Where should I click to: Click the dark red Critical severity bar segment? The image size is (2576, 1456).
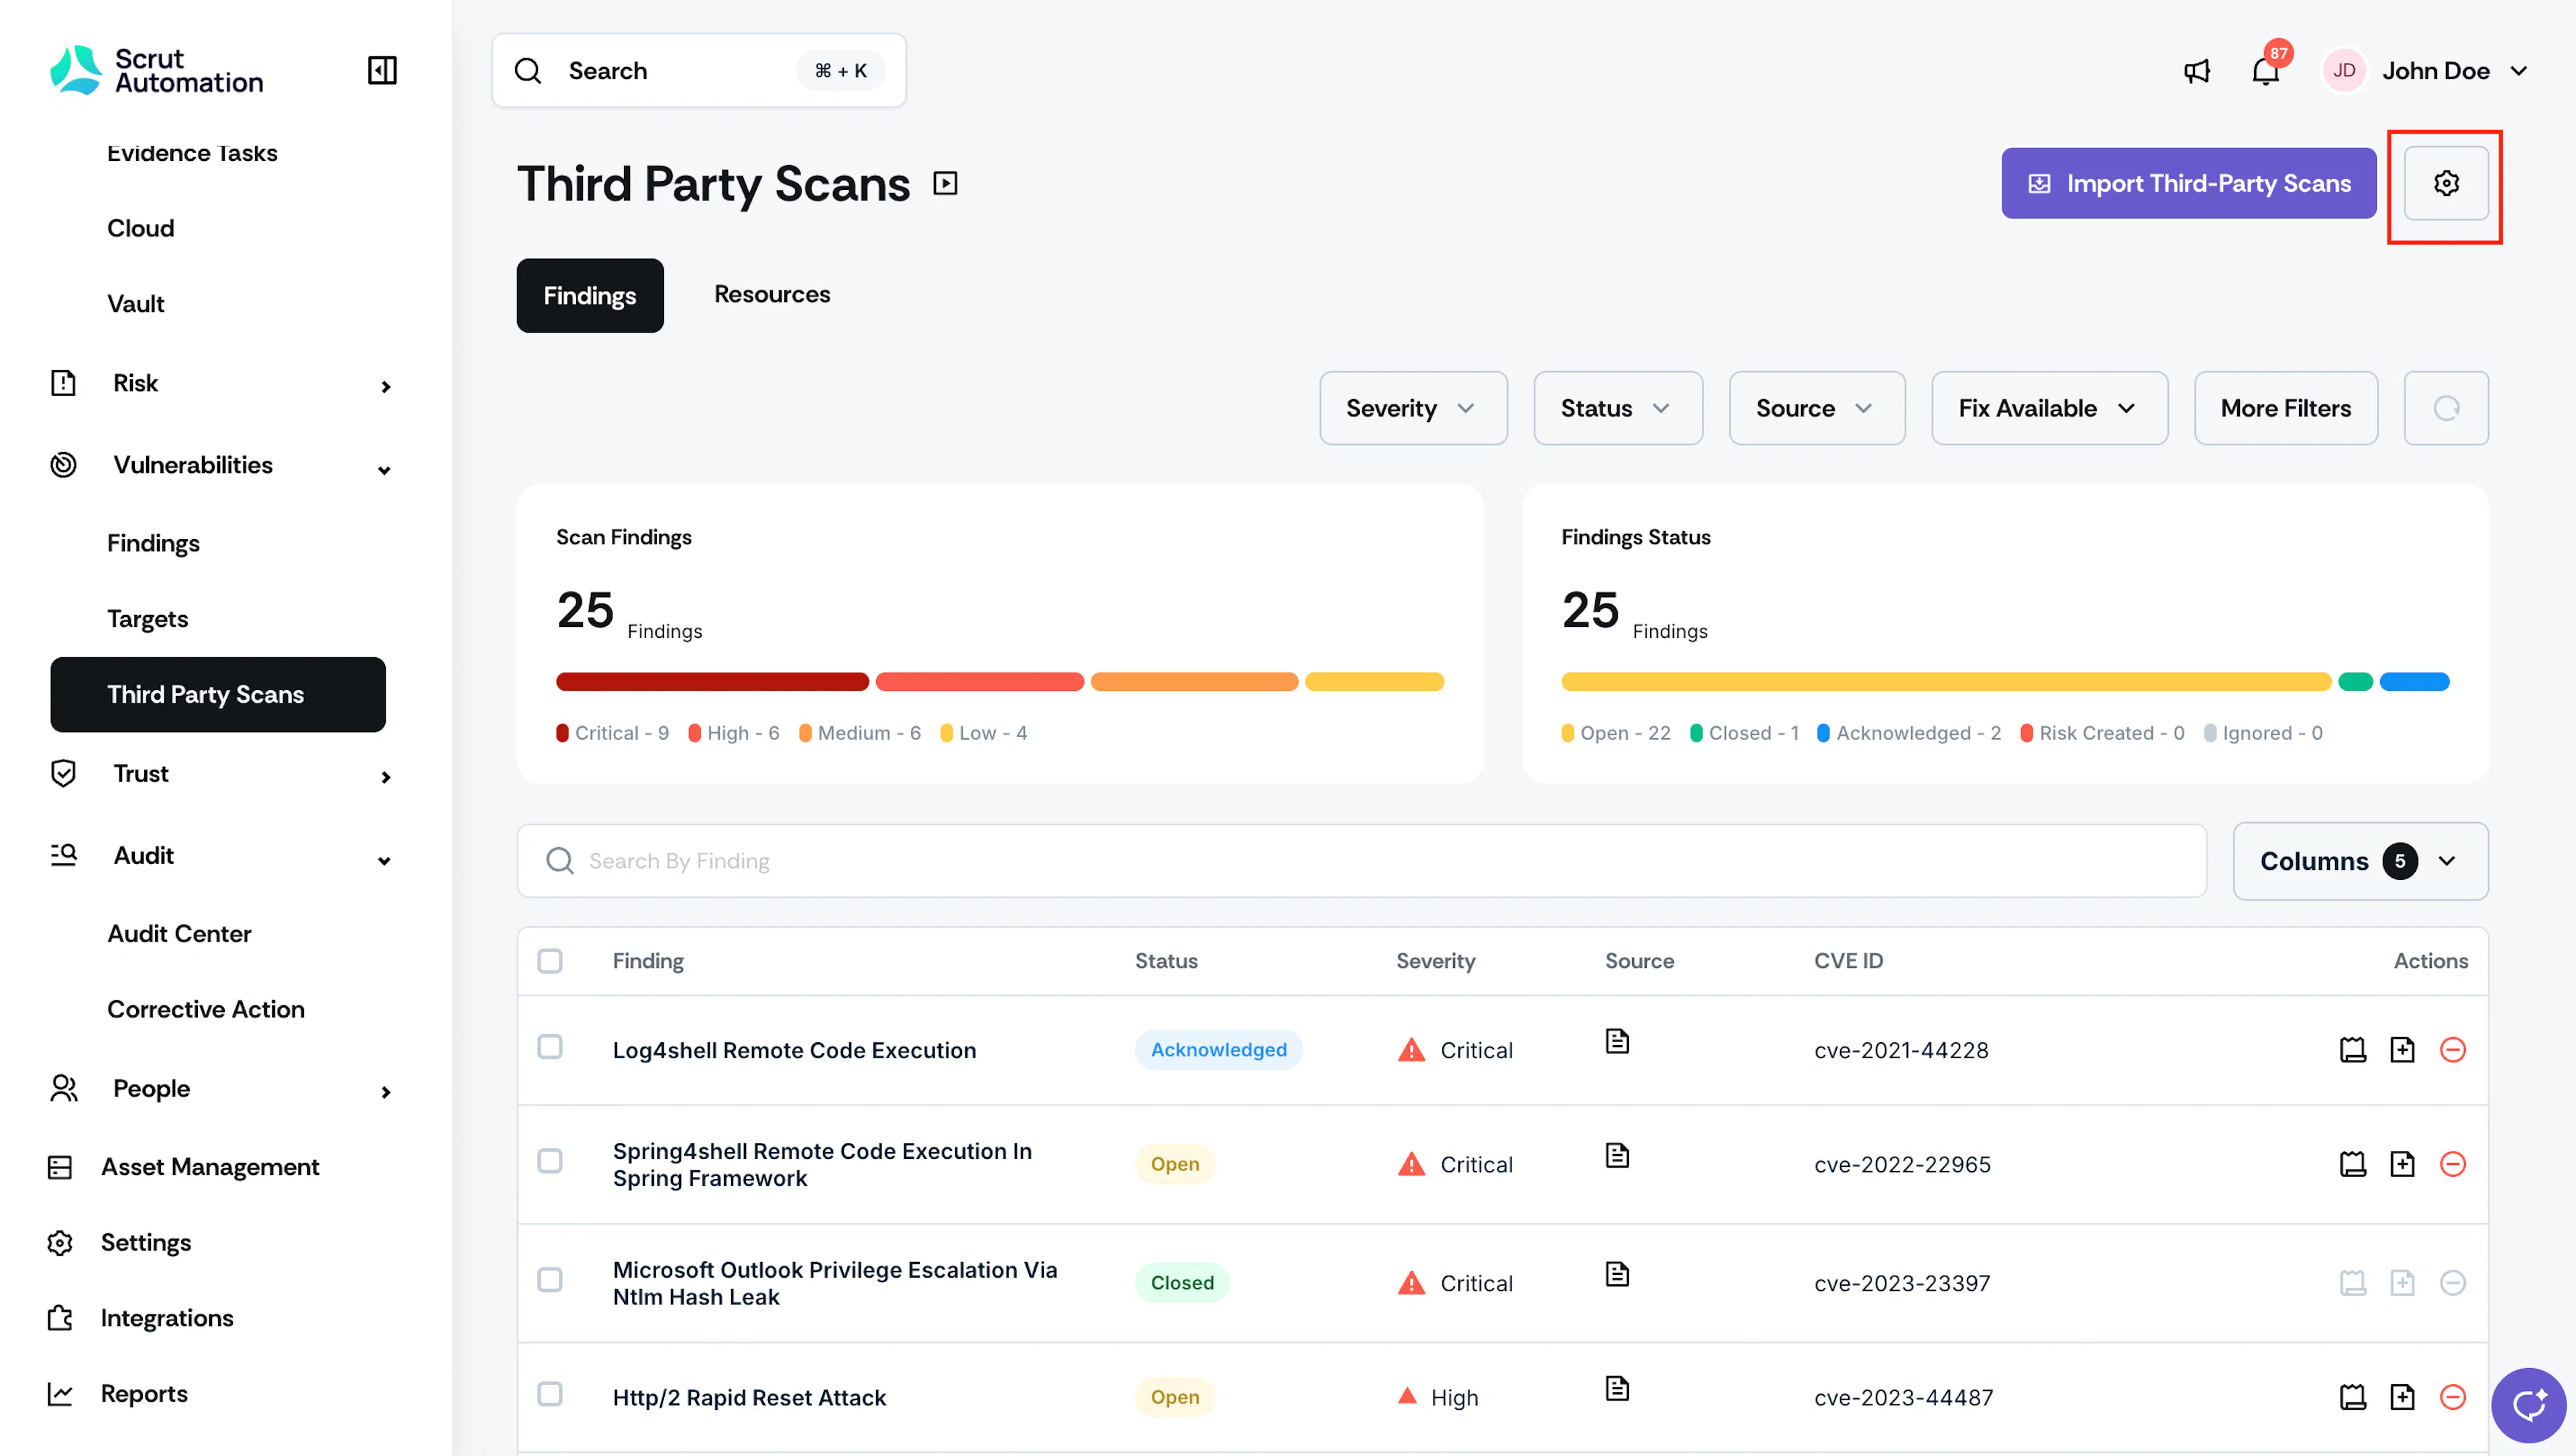(x=712, y=682)
